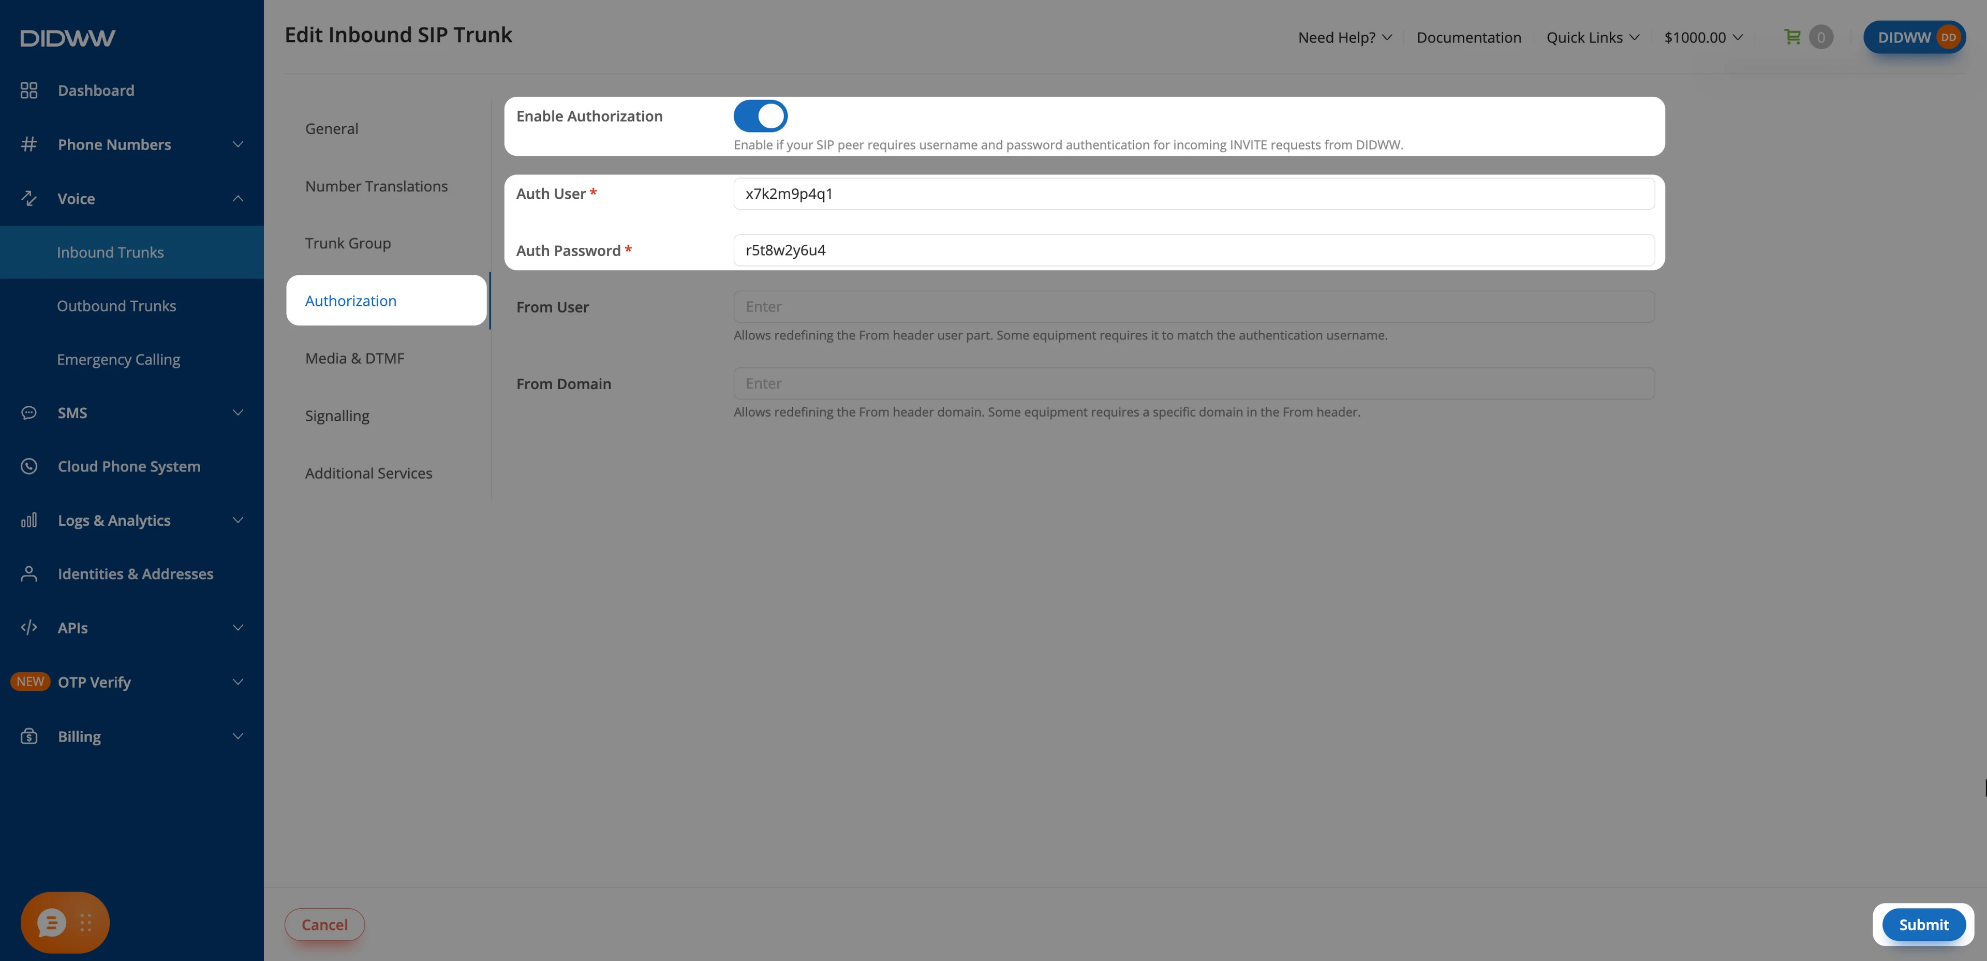Click the DIDWW logo
This screenshot has height=961, width=1987.
click(67, 38)
